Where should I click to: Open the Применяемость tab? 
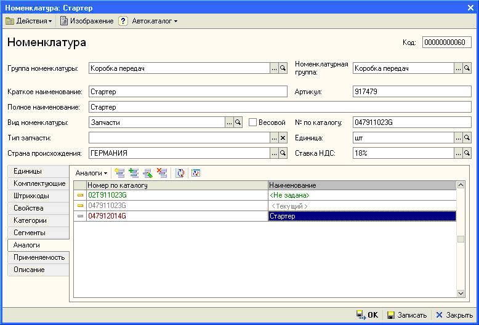38,257
